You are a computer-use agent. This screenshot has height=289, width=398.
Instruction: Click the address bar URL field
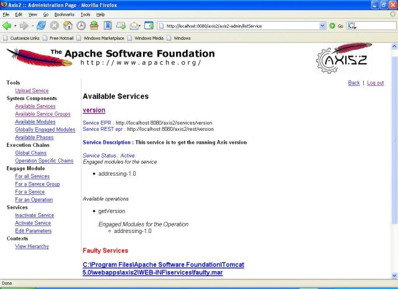pyautogui.click(x=241, y=26)
